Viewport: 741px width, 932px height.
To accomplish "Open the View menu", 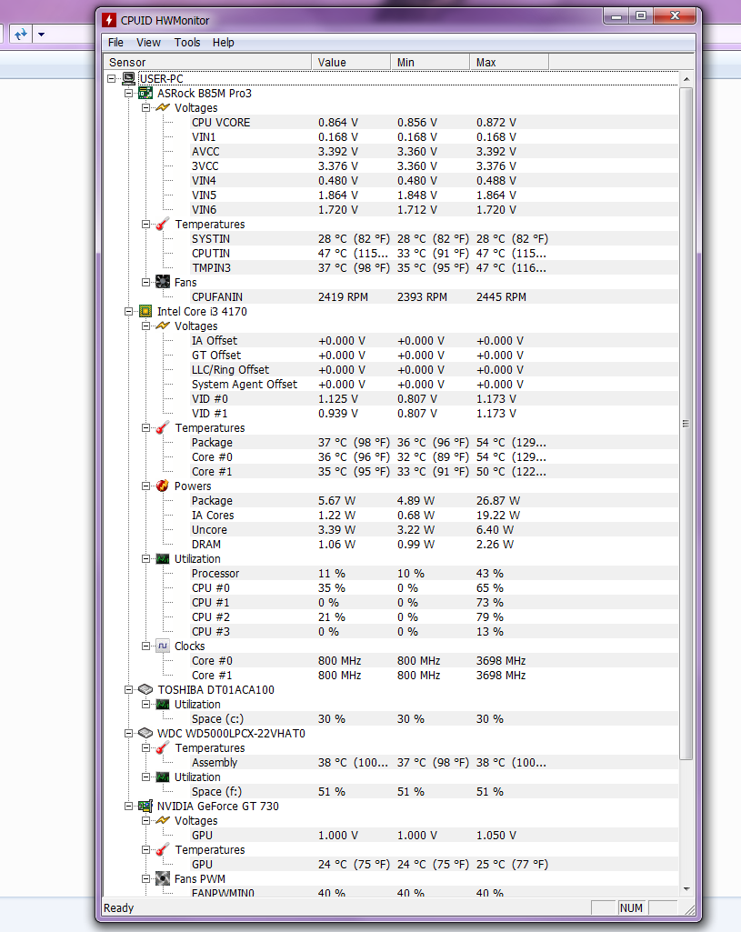I will tap(148, 42).
